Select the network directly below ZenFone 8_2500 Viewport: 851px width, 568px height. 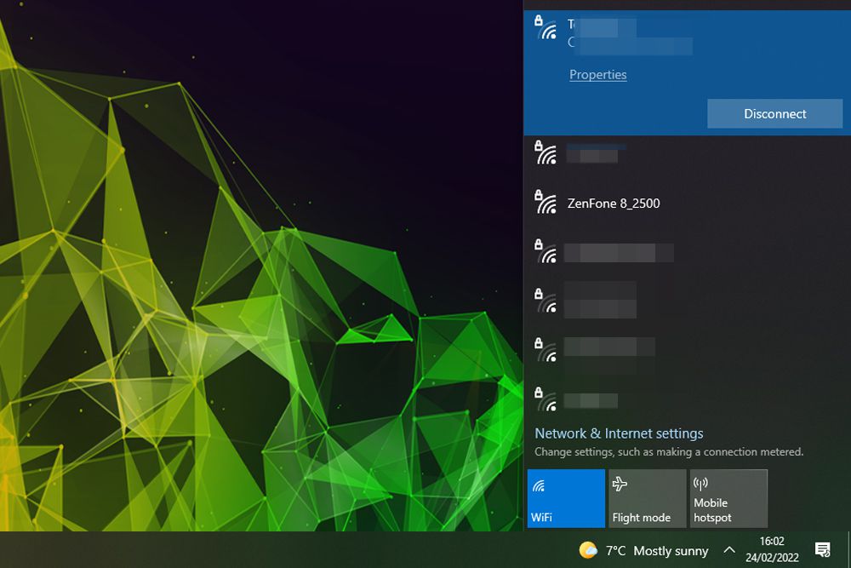click(619, 253)
